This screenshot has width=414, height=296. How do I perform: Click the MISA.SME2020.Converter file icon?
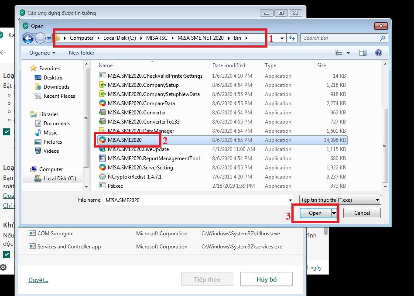[x=102, y=113]
